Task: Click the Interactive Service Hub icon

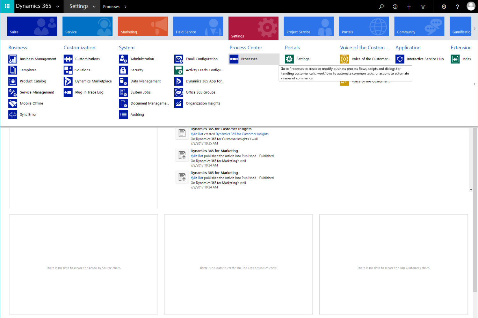Action: pyautogui.click(x=400, y=59)
